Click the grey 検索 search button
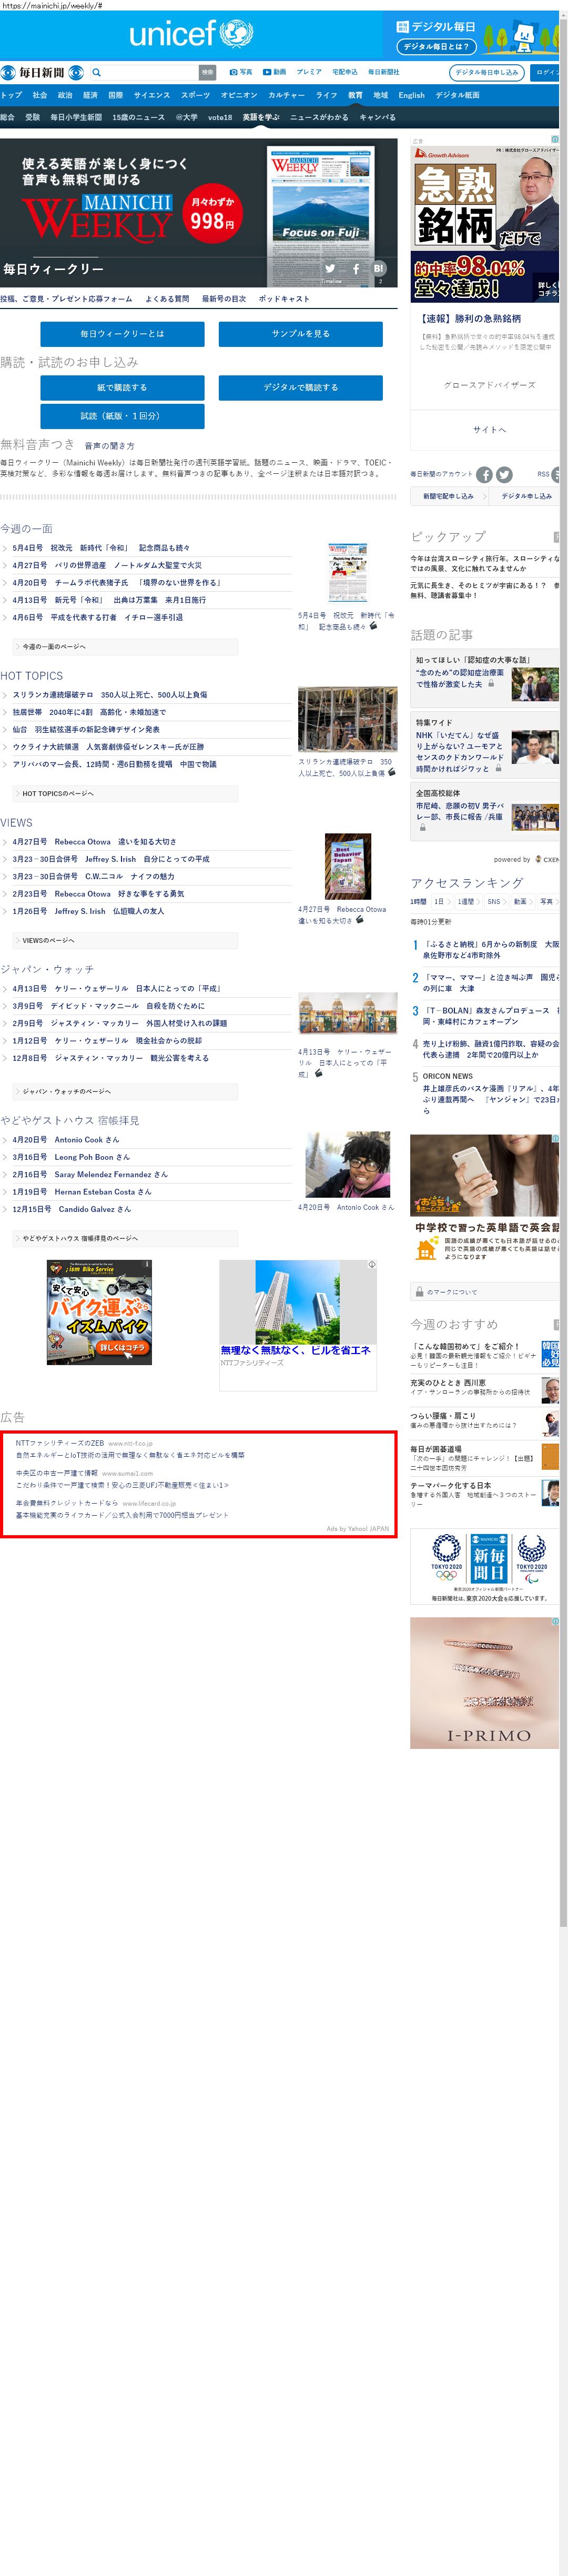Viewport: 568px width, 2576px height. [x=208, y=72]
